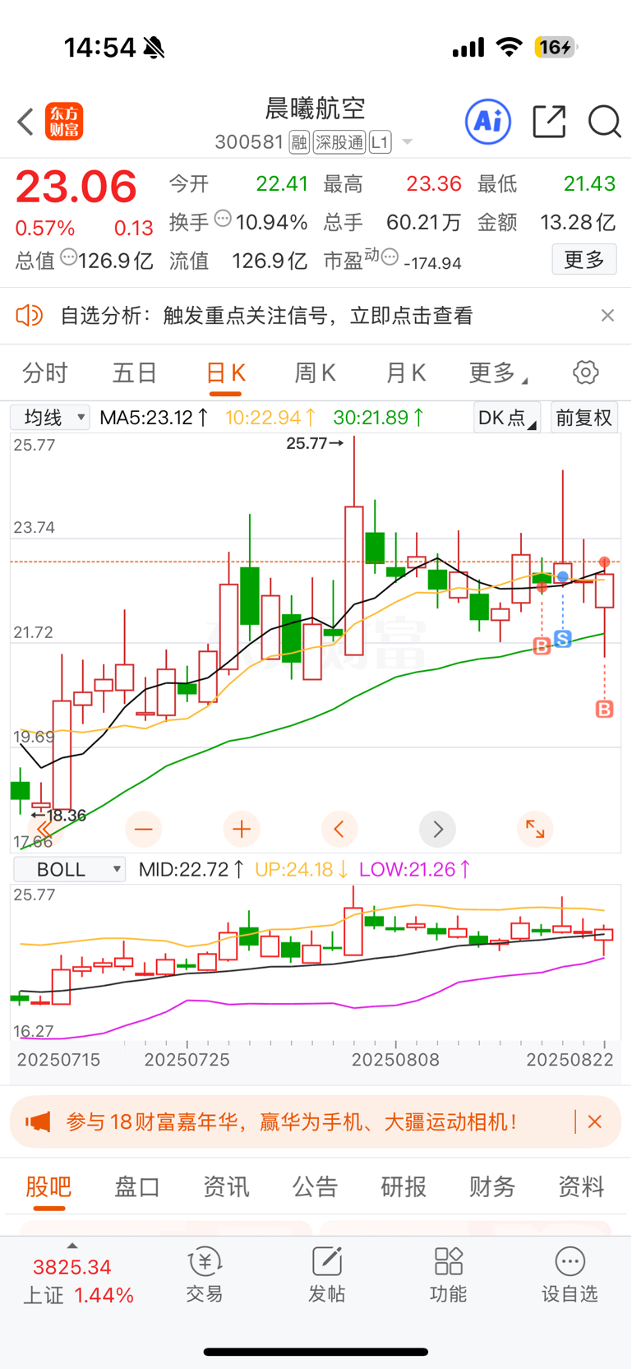Tap 设自选 to set watchlist

tap(570, 1275)
